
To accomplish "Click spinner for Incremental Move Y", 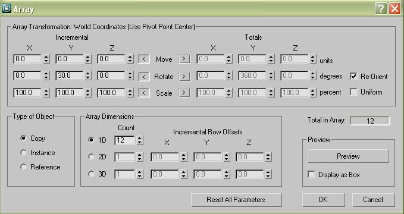I will [x=88, y=59].
